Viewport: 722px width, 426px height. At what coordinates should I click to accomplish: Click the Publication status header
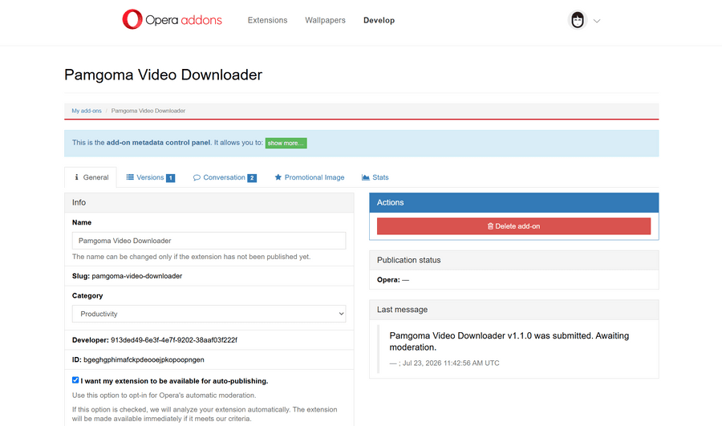tap(514, 260)
